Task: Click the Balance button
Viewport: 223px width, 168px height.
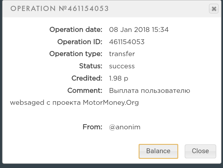Action: coord(158,151)
